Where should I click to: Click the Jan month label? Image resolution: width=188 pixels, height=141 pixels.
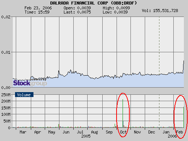click(166, 132)
